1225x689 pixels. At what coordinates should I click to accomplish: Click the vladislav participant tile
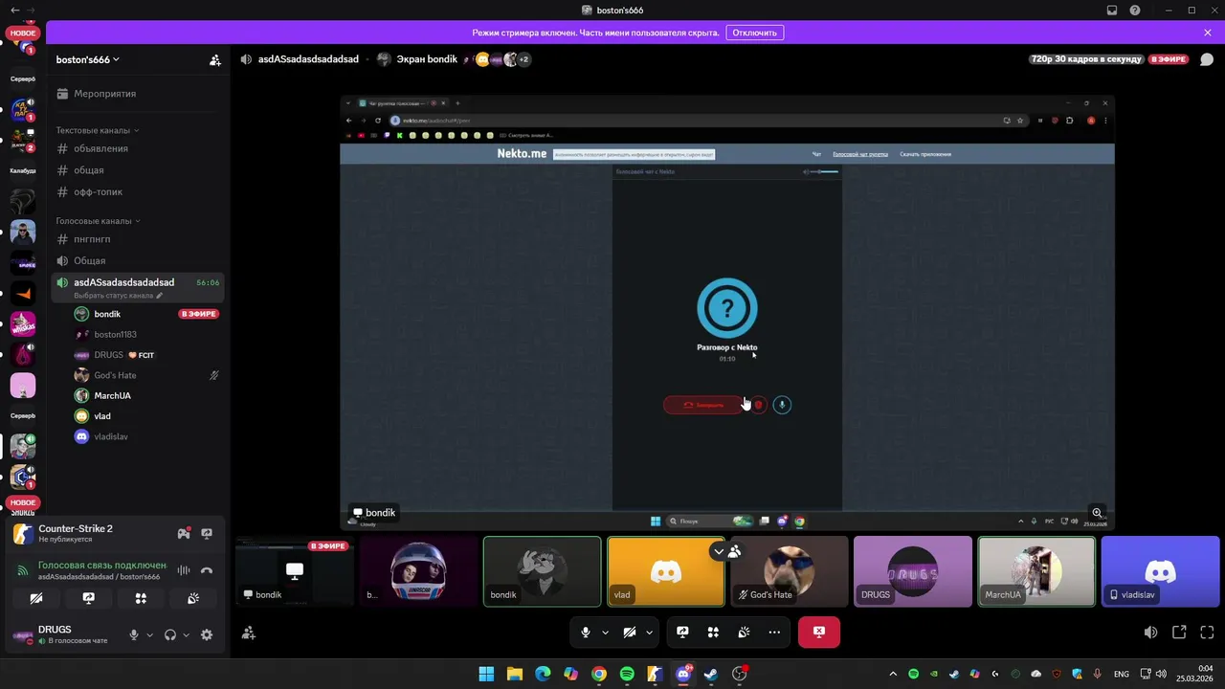pyautogui.click(x=1161, y=571)
